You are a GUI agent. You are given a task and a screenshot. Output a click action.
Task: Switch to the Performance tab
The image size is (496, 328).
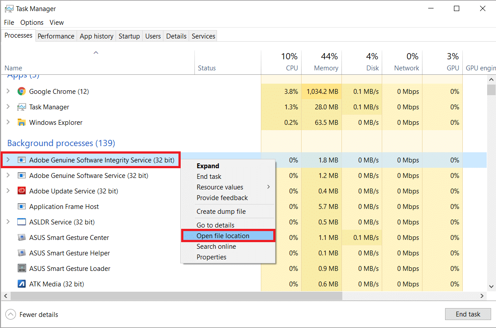tap(56, 36)
